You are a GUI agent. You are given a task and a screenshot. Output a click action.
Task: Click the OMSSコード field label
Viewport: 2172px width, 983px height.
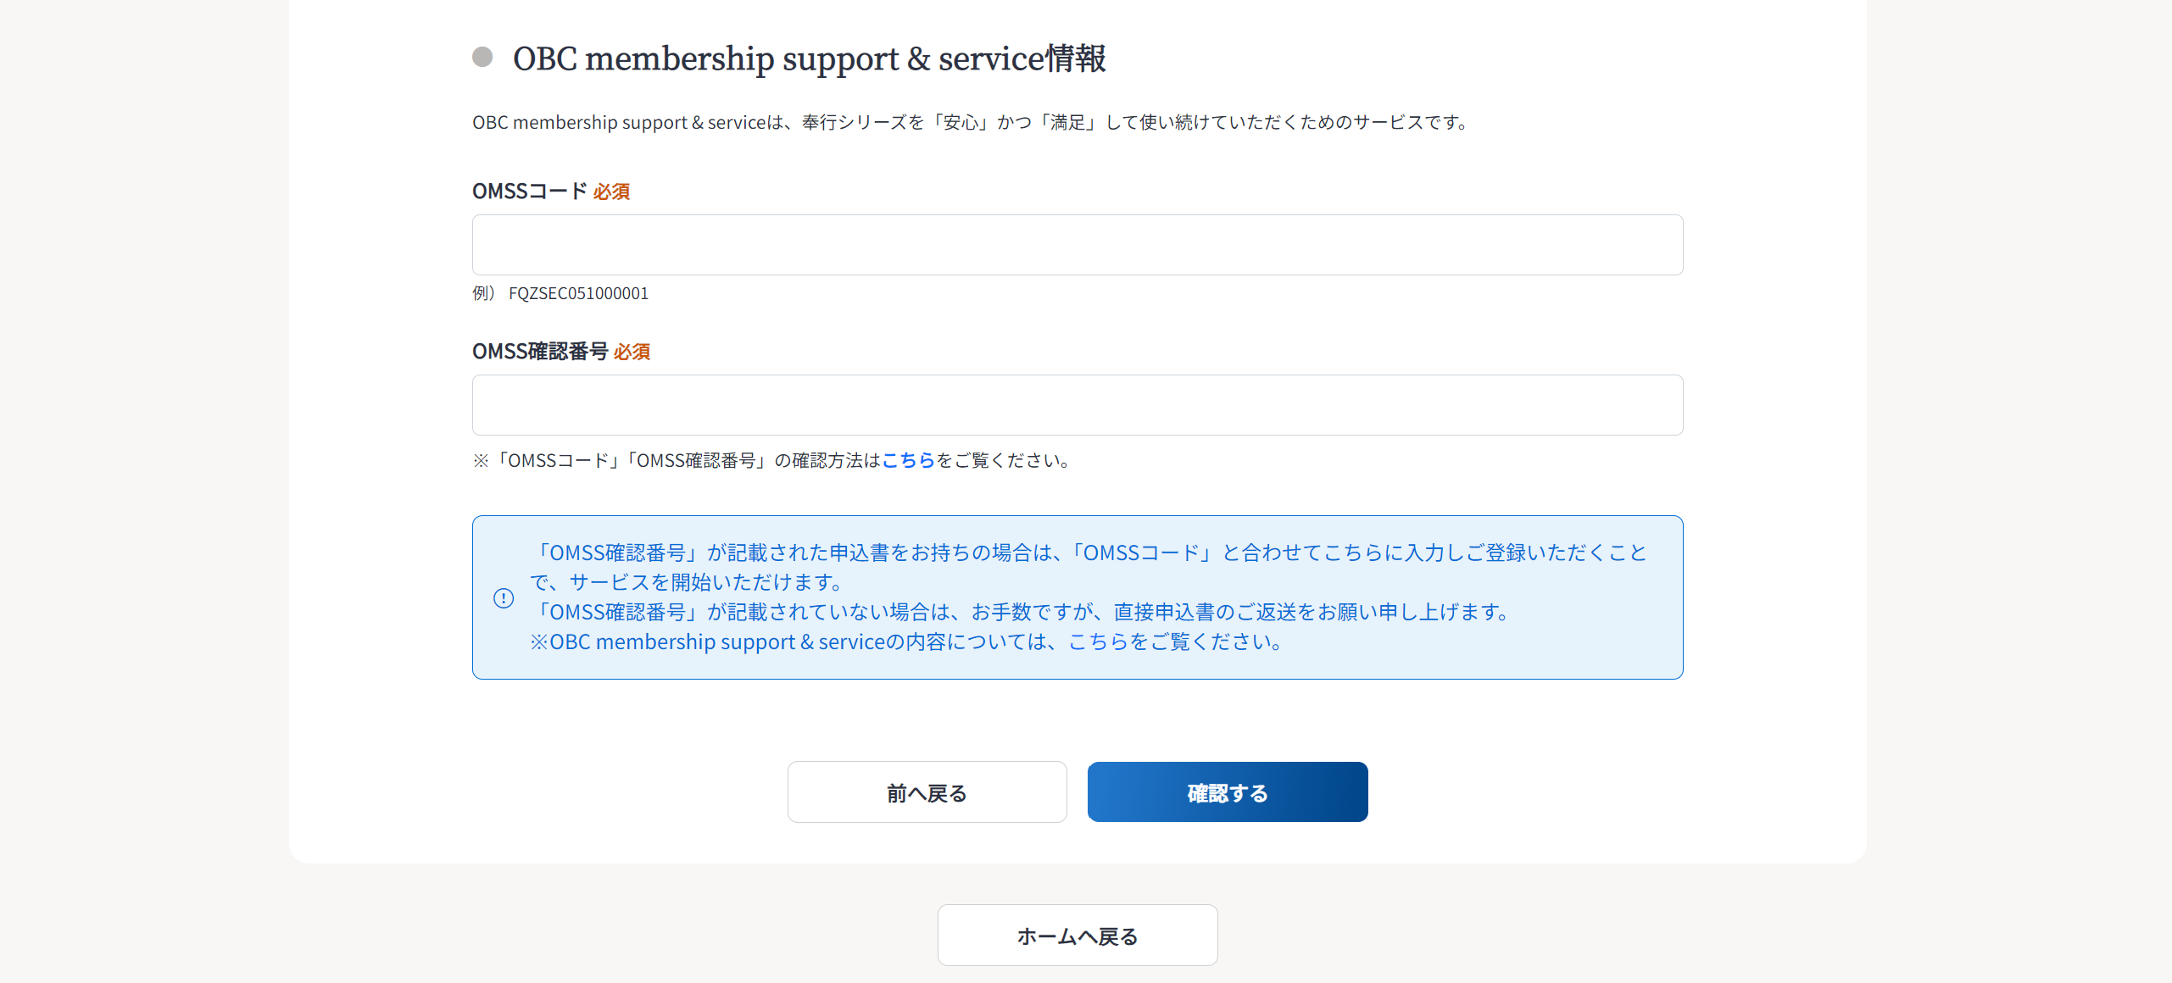tap(529, 192)
